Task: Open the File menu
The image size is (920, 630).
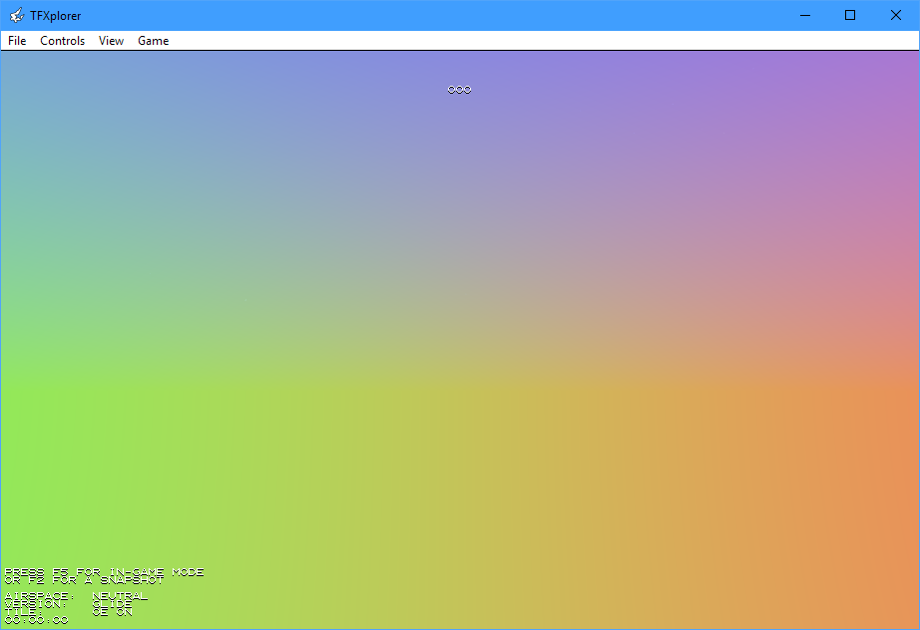Action: 17,41
